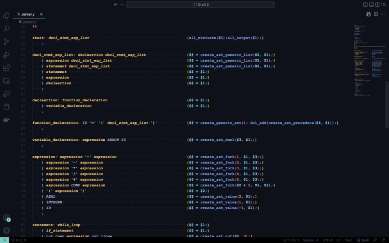Image resolution: width=389 pixels, height=243 pixels.
Task: Click 'dcl_add' call on line 62
Action: [x=258, y=123]
